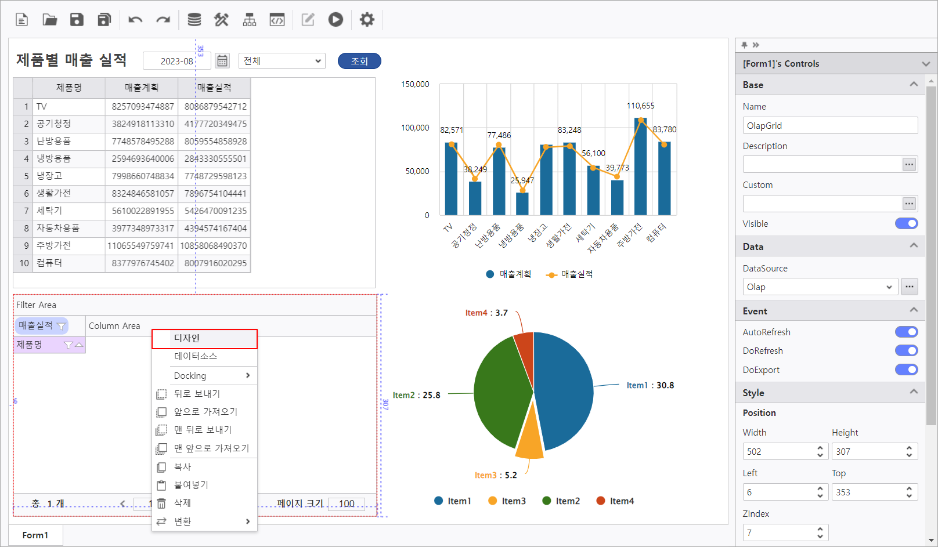Click the edit pencil icon
Image resolution: width=938 pixels, height=547 pixels.
[x=308, y=20]
